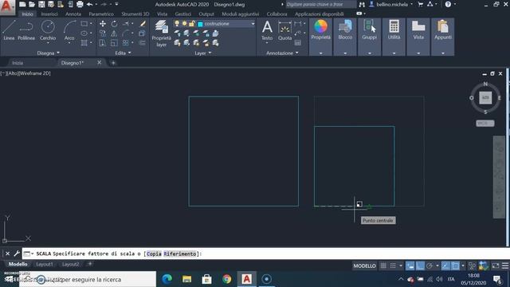
Task: Activate the Stretch tool
Action: pyautogui.click(x=103, y=42)
